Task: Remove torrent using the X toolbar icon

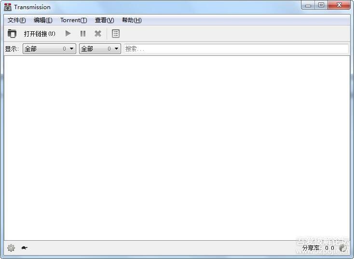Action: point(98,34)
